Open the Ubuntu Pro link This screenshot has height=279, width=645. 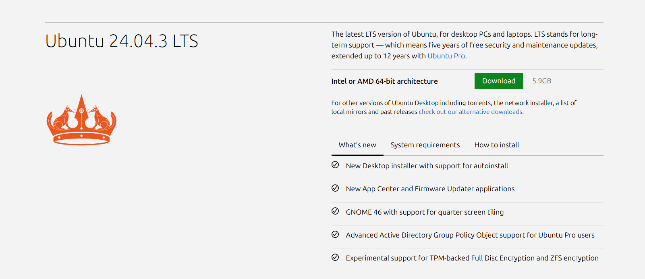[446, 56]
